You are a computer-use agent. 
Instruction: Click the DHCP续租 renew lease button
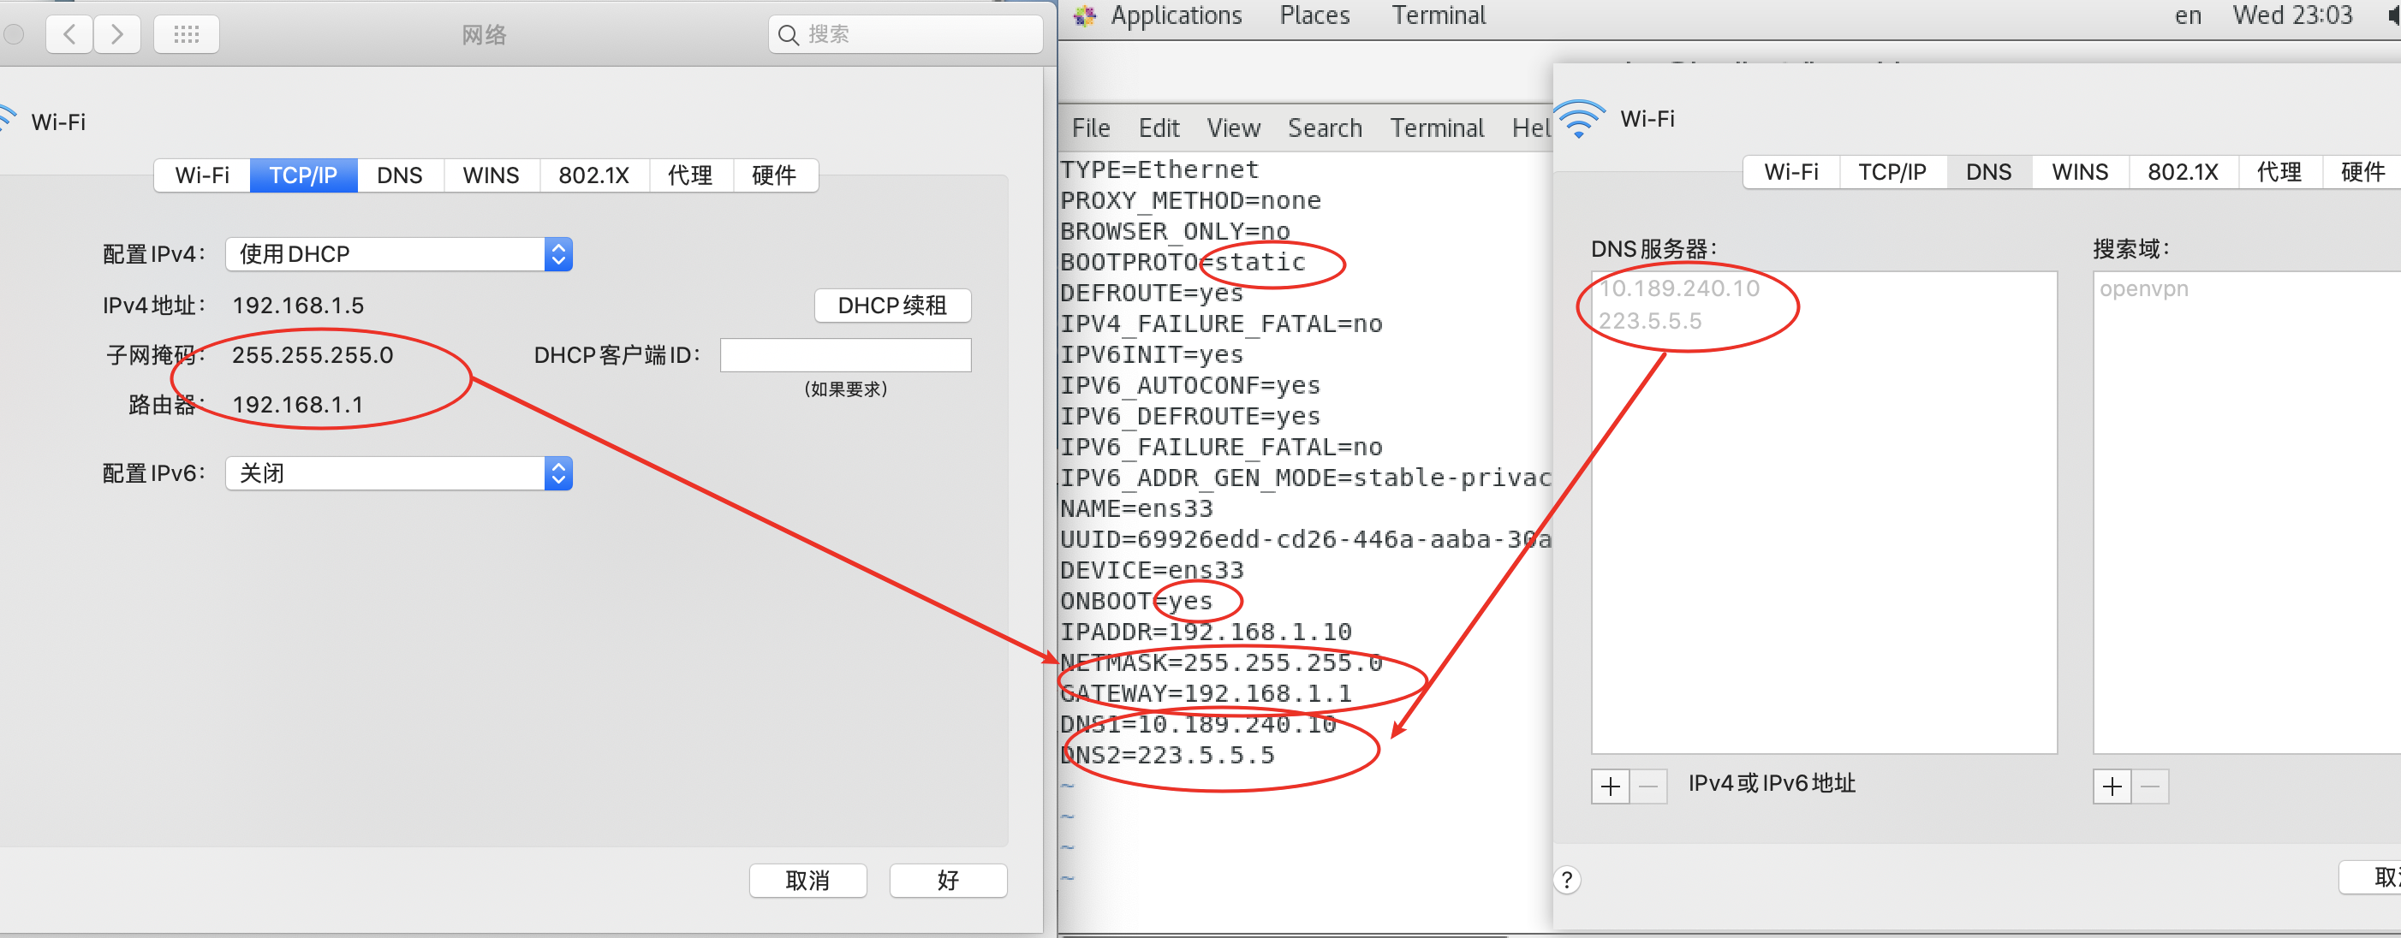click(892, 306)
